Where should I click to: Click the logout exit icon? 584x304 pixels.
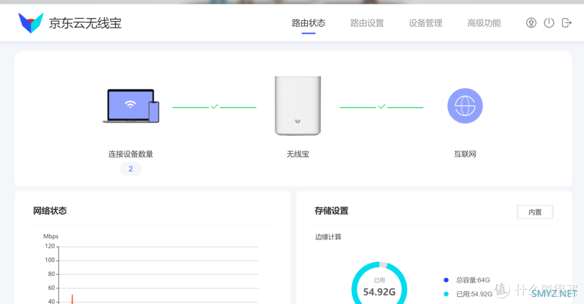[x=567, y=23]
